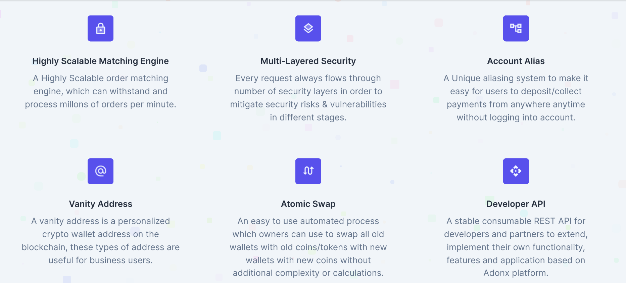Viewport: 626px width, 283px height.
Task: Select the Highly Scalable Matching Engine heading
Action: coord(100,61)
